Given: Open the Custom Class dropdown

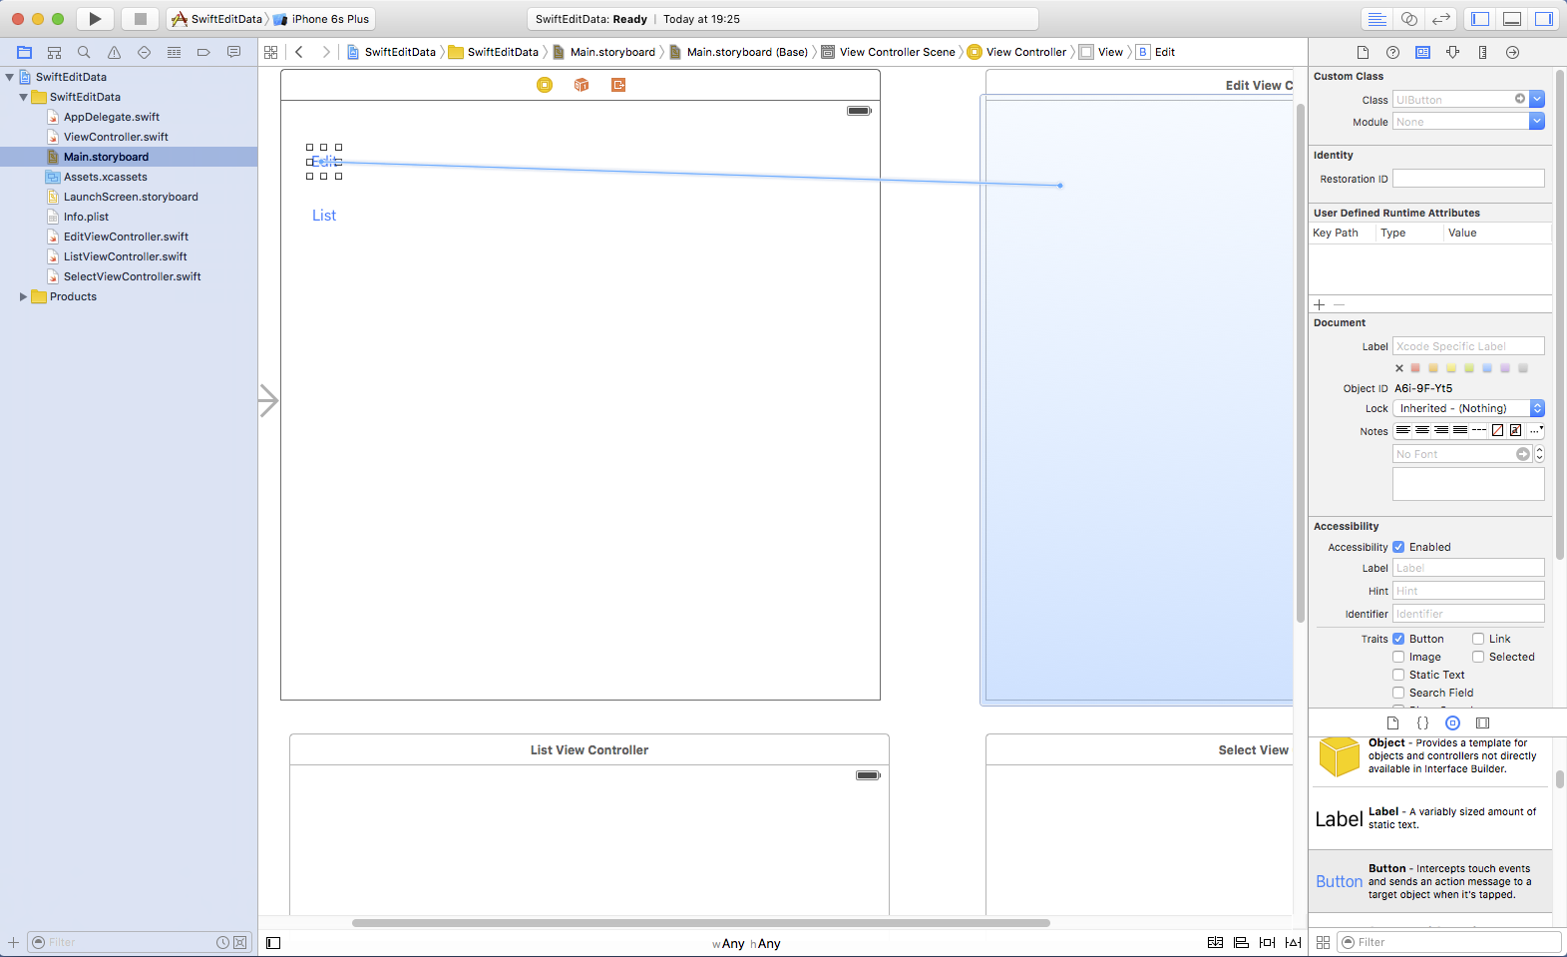Looking at the screenshot, I should tap(1536, 100).
